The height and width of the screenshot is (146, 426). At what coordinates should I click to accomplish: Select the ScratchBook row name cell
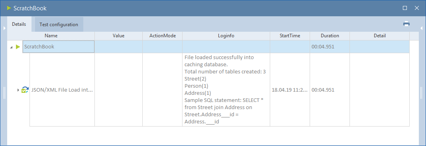(59, 47)
